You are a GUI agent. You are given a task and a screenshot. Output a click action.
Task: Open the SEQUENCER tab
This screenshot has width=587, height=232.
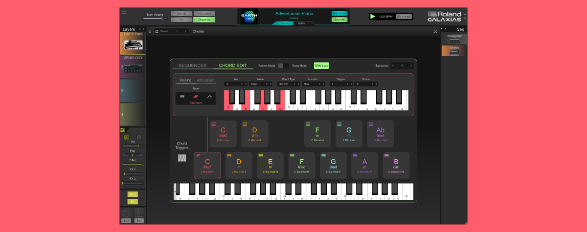point(192,65)
